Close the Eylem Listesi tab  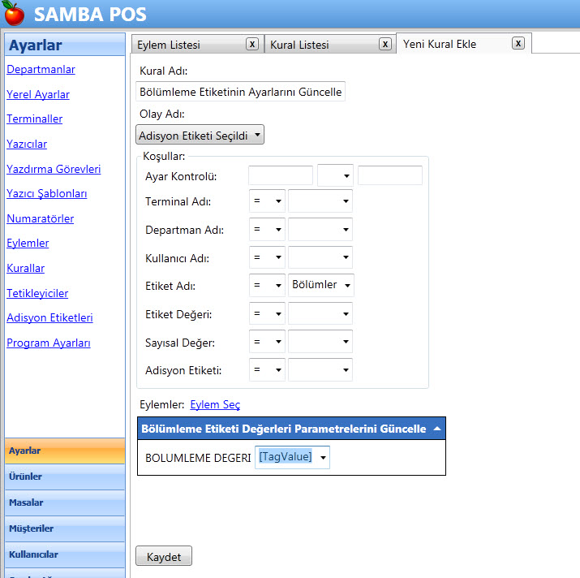coord(252,44)
